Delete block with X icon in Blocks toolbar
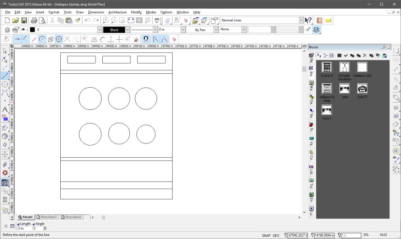401x239 pixels. (x=365, y=55)
